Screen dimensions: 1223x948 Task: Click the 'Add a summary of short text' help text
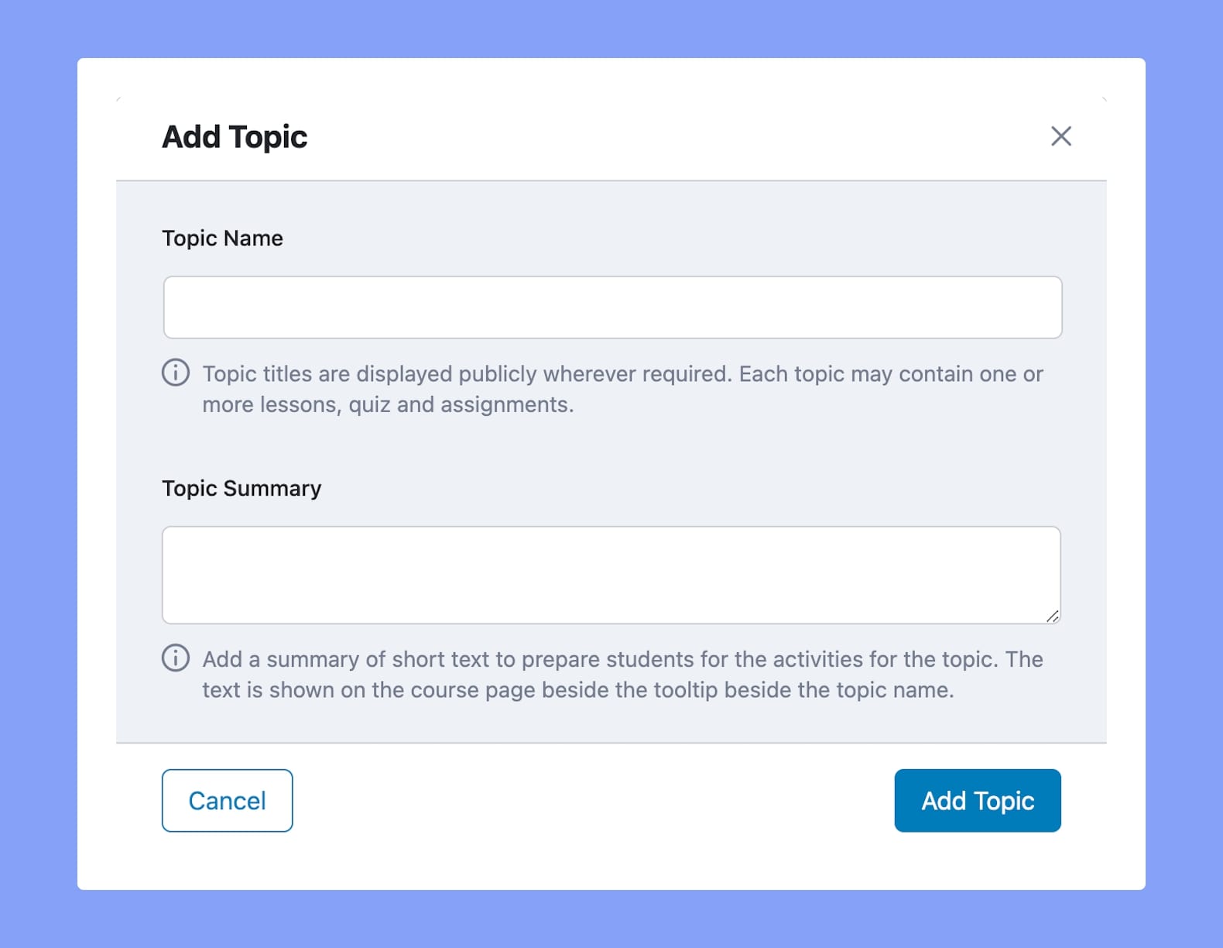tap(622, 674)
